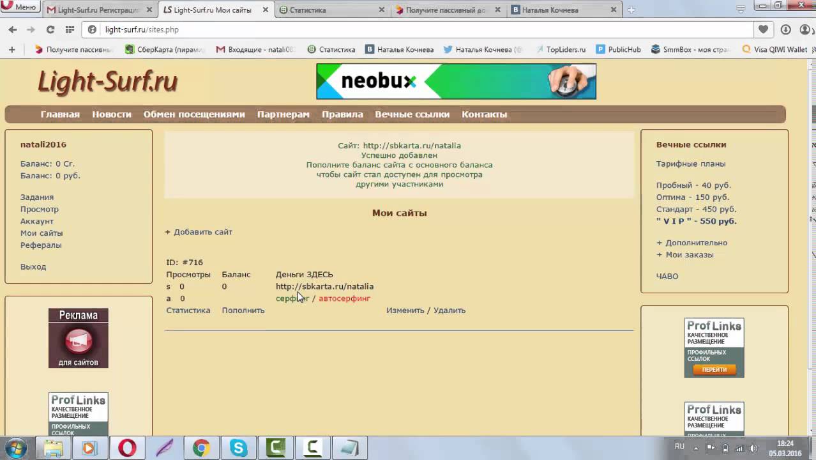Click the volume icon in the system tray
816x460 pixels.
pos(753,448)
